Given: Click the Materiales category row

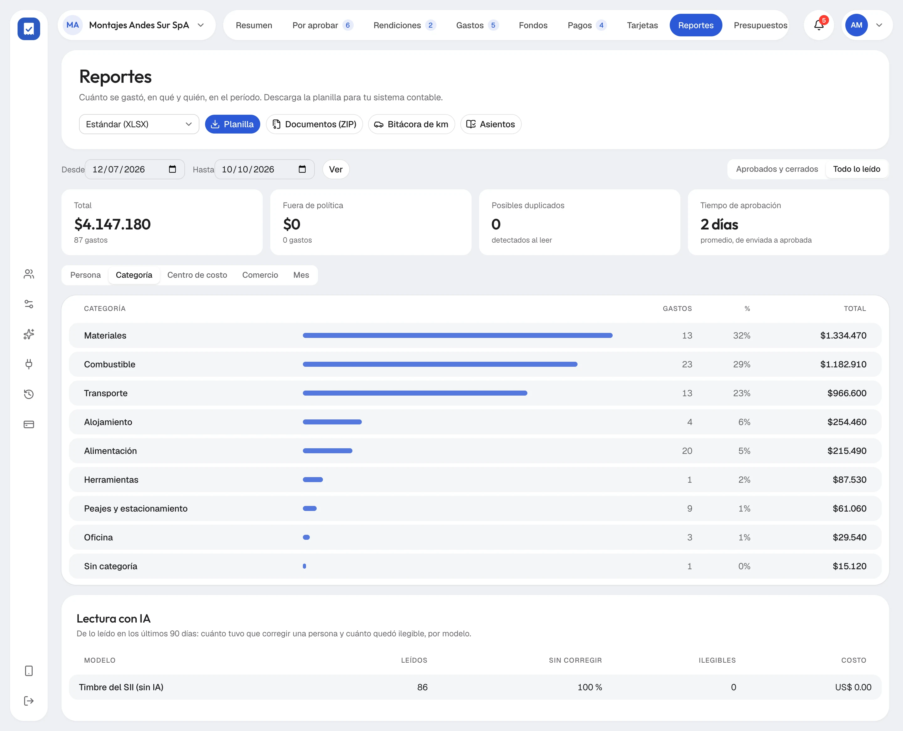Looking at the screenshot, I should (x=475, y=336).
